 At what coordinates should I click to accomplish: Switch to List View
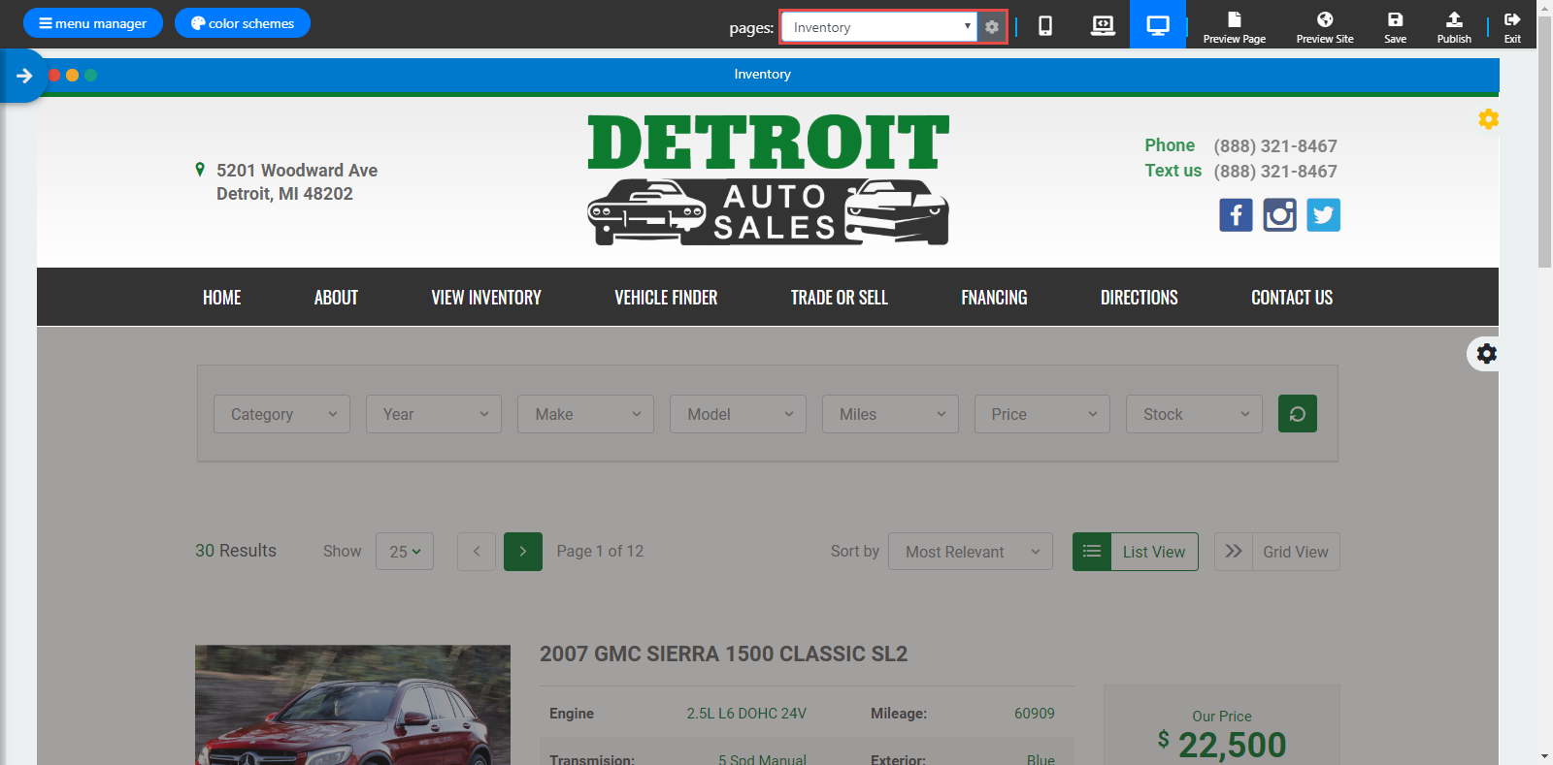(x=1136, y=552)
